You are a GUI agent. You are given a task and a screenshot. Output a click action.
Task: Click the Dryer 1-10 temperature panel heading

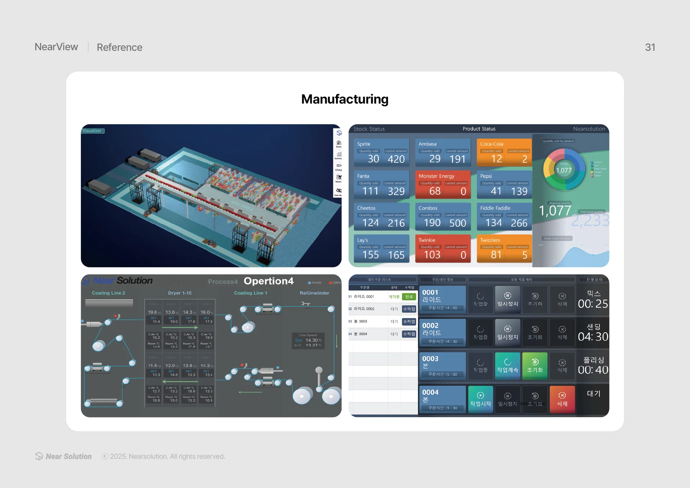click(x=180, y=293)
